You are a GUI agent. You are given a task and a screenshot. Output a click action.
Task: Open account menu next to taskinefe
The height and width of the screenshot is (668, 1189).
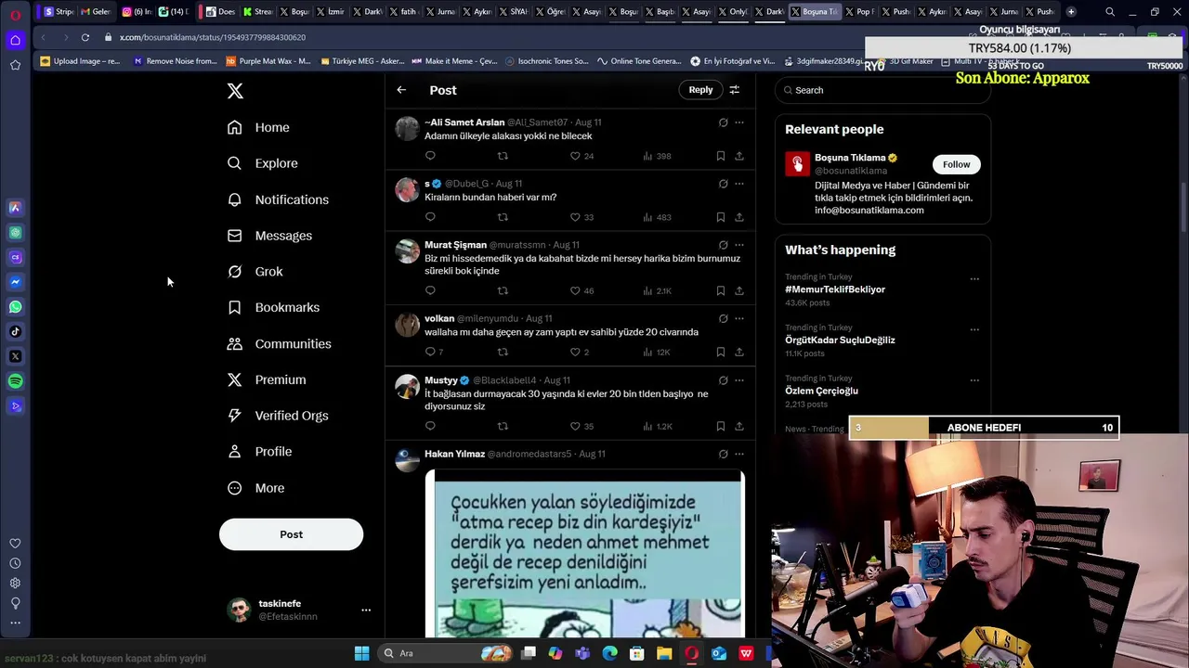pyautogui.click(x=366, y=610)
